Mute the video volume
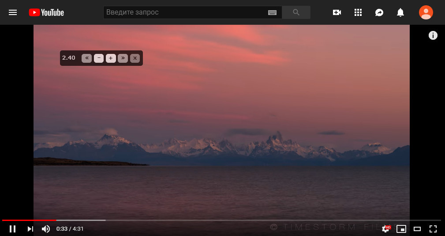Image resolution: width=445 pixels, height=236 pixels. (x=46, y=228)
